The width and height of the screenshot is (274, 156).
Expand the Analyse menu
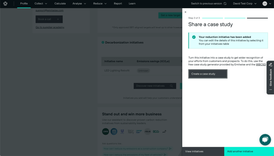[x=79, y=4]
